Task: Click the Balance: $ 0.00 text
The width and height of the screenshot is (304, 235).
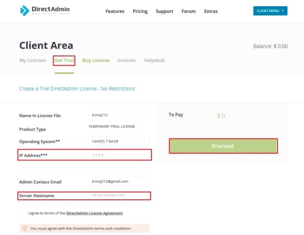Action: (270, 46)
